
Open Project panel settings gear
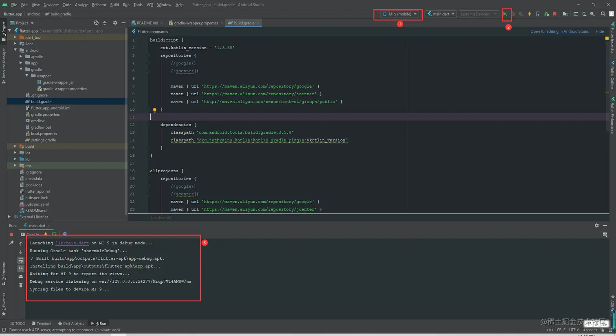click(115, 23)
